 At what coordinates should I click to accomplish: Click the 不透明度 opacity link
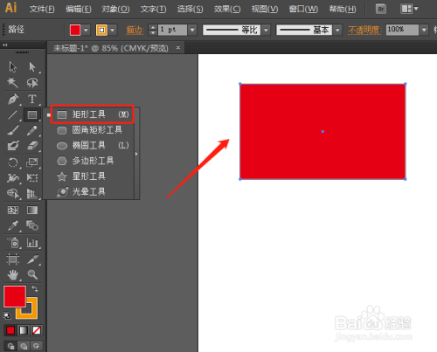[x=364, y=30]
